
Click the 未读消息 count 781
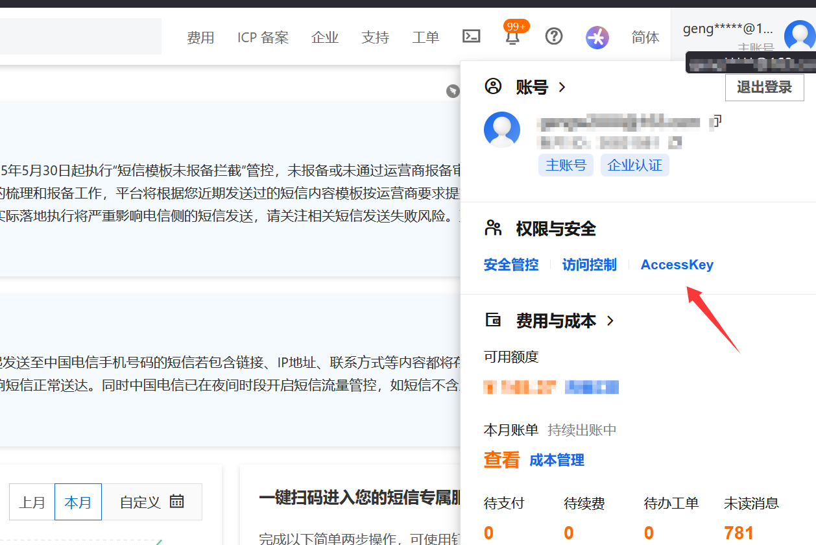coord(738,533)
